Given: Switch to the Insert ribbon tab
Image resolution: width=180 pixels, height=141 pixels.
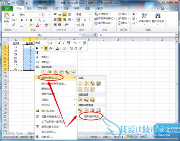Looking at the screenshot, I should 29,8.
